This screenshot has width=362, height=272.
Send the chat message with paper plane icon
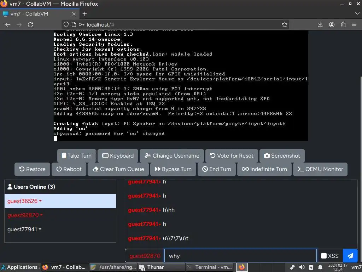pos(350,256)
